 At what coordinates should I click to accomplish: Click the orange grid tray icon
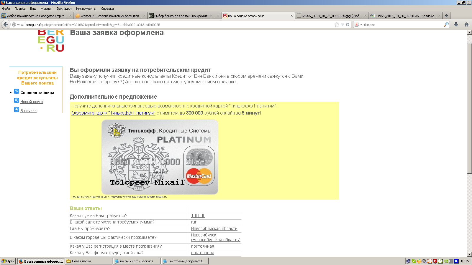(x=430, y=261)
